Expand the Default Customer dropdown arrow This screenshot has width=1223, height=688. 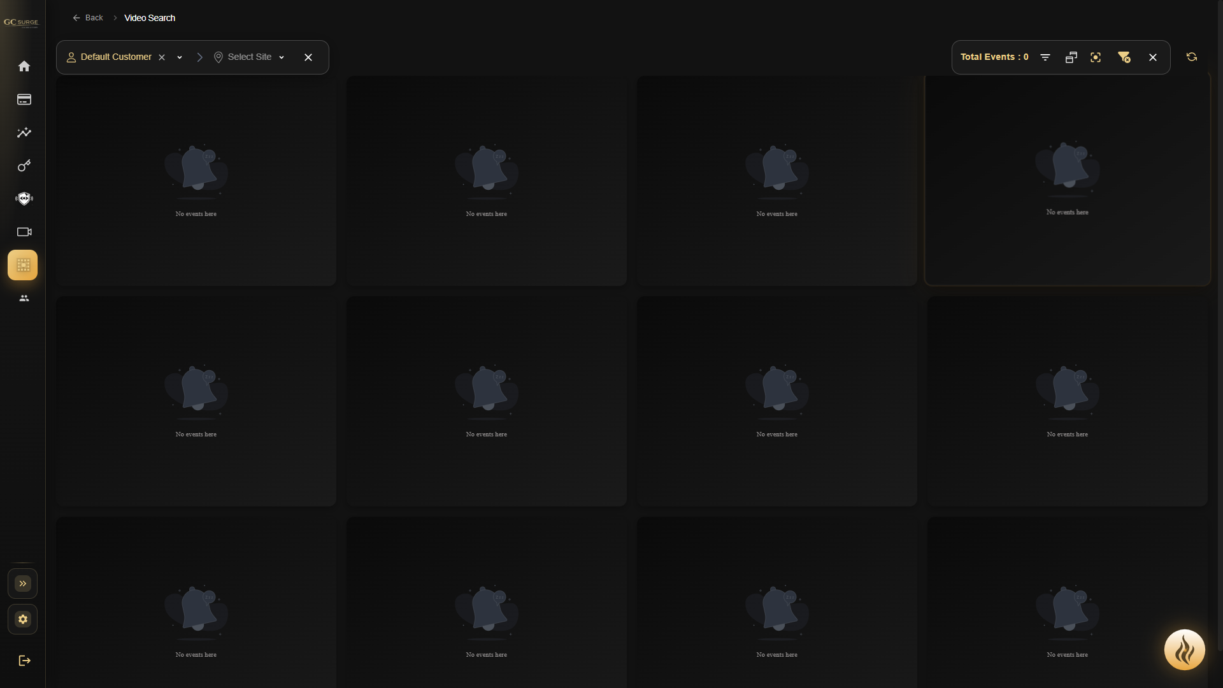[x=180, y=57]
